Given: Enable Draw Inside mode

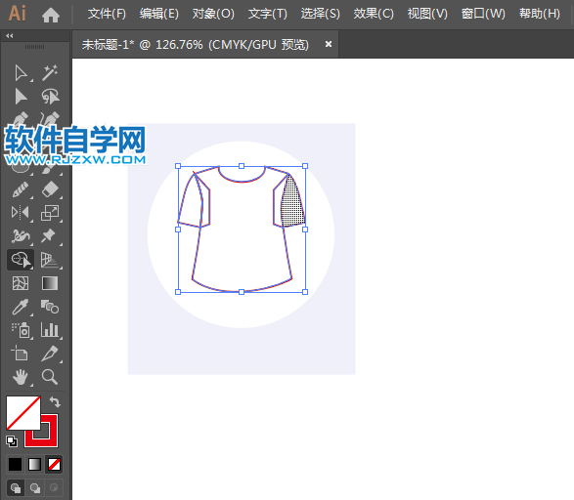Looking at the screenshot, I should (x=54, y=488).
